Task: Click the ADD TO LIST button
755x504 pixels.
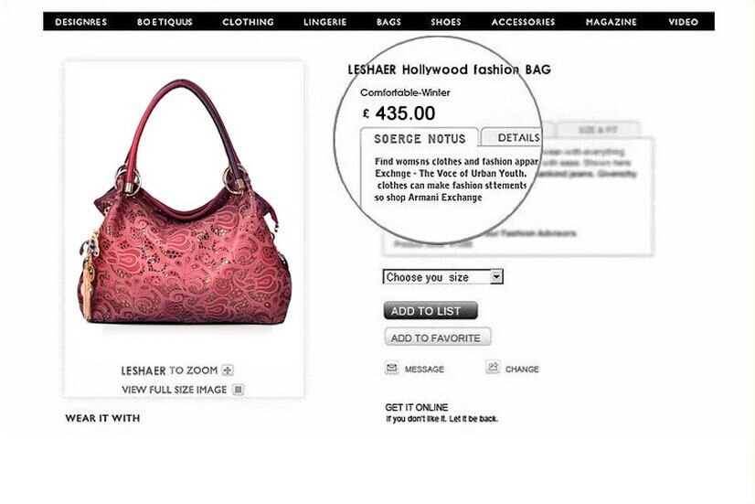Action: pos(431,311)
